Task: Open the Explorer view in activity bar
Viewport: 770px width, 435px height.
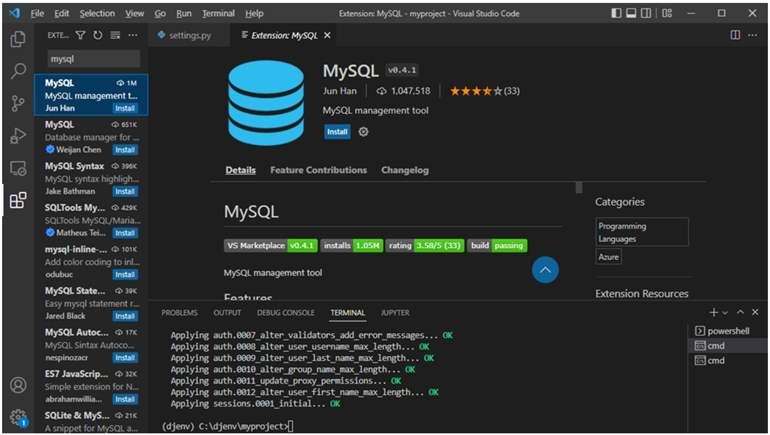Action: pos(18,39)
